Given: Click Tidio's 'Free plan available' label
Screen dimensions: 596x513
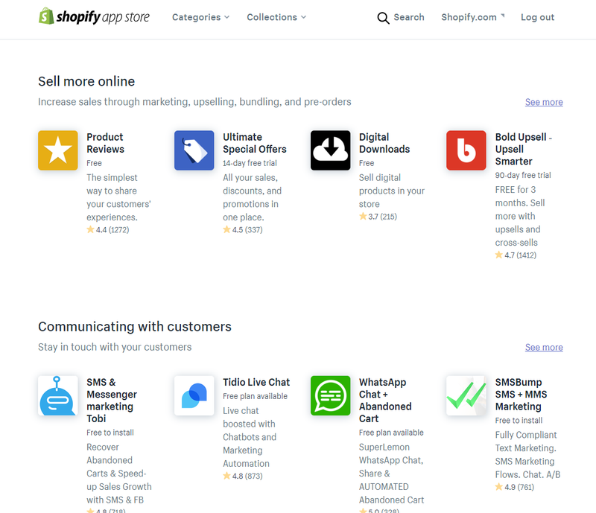Looking at the screenshot, I should [255, 396].
